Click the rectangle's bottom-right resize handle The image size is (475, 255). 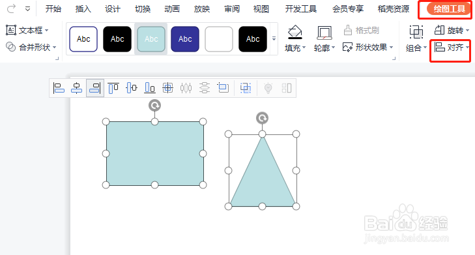(x=203, y=185)
